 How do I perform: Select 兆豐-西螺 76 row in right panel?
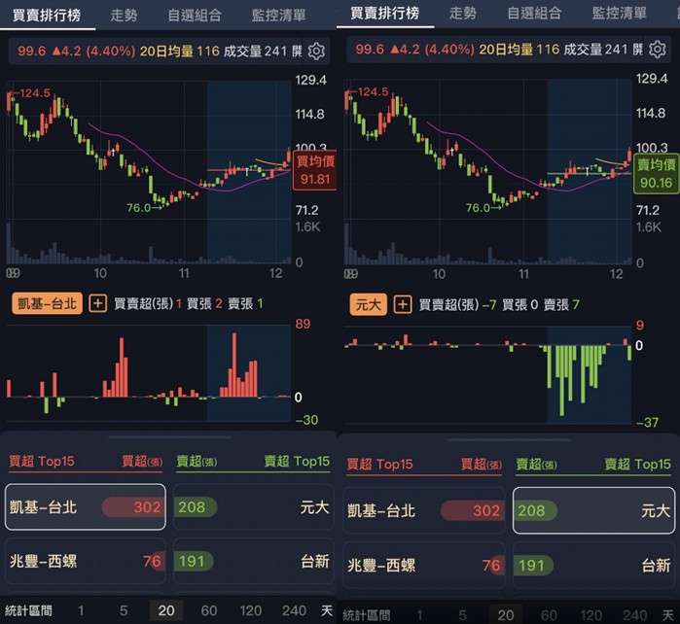(x=424, y=565)
